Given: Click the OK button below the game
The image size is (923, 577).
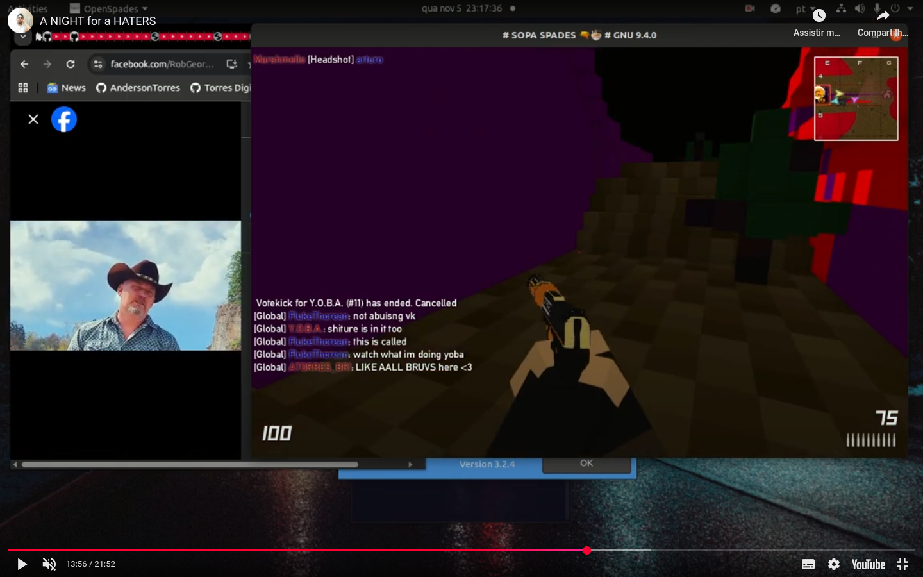Looking at the screenshot, I should click(x=586, y=464).
